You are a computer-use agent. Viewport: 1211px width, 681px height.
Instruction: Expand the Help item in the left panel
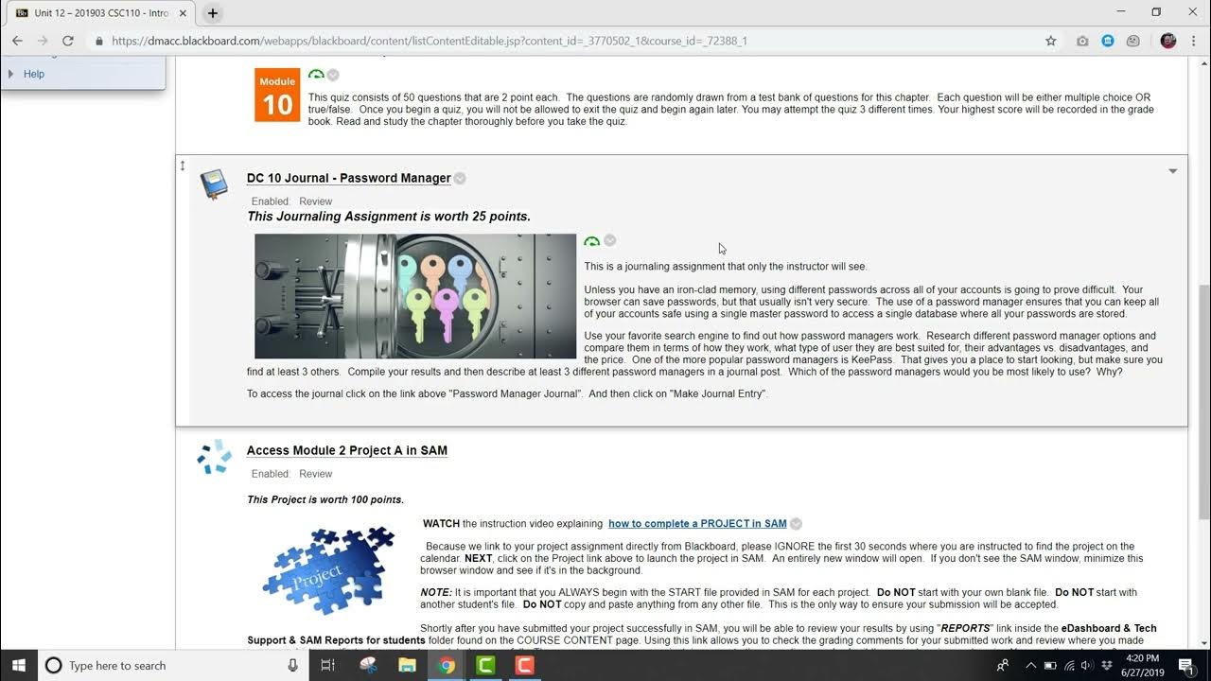pos(11,74)
